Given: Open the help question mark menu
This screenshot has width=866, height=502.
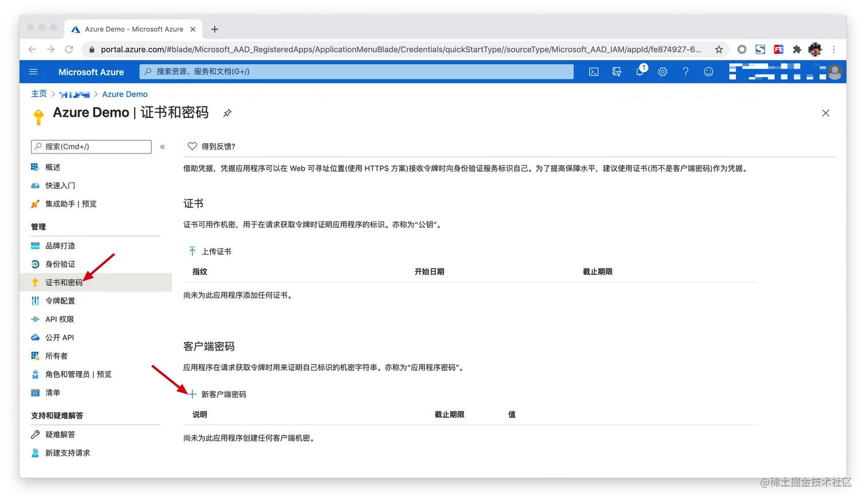Looking at the screenshot, I should (x=686, y=72).
